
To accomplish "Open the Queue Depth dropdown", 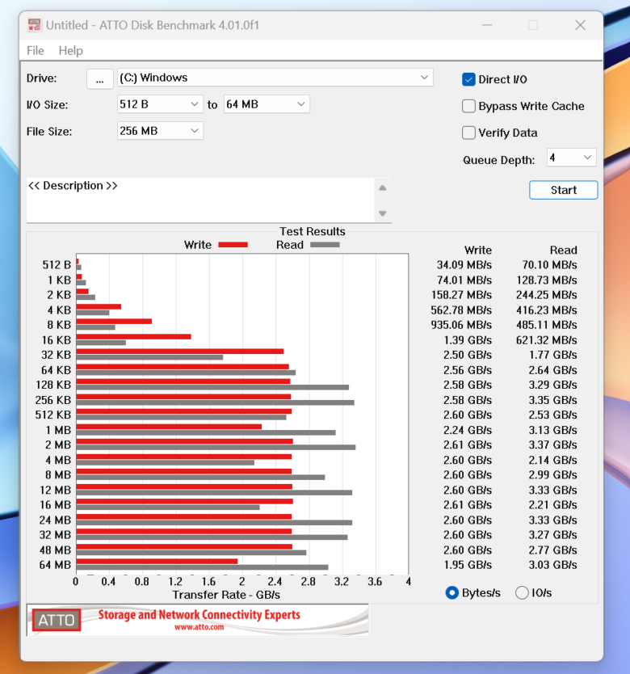I will click(x=571, y=158).
